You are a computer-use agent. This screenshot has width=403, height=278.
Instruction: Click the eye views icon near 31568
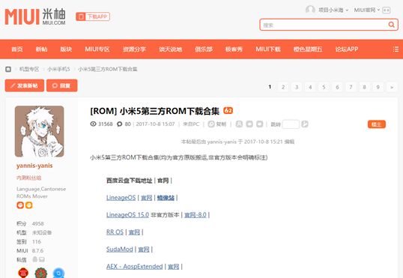(x=93, y=124)
